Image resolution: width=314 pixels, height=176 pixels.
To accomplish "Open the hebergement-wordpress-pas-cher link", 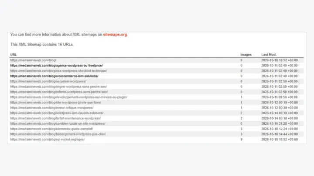I will pos(58,134).
